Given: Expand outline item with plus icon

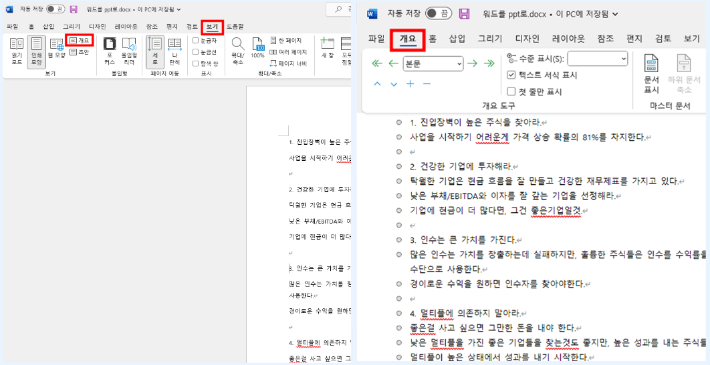Looking at the screenshot, I should click(x=410, y=84).
